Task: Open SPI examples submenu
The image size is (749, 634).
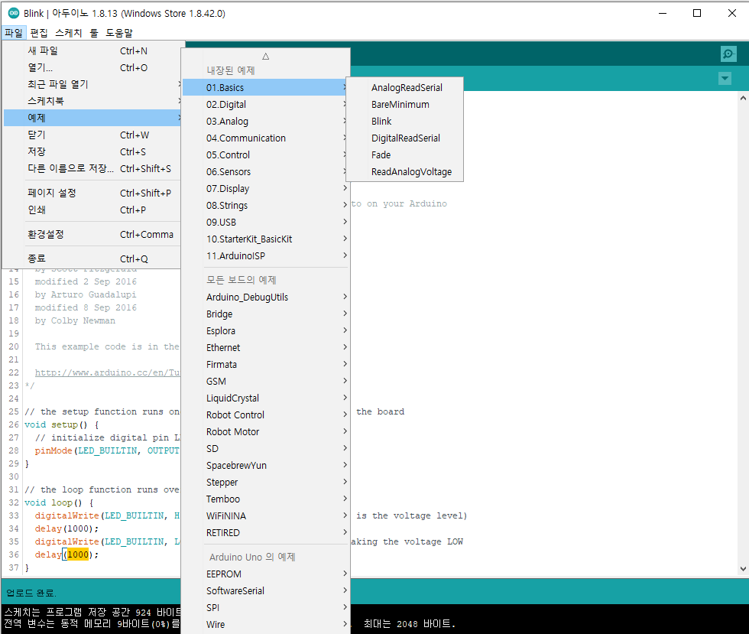Action: 266,607
